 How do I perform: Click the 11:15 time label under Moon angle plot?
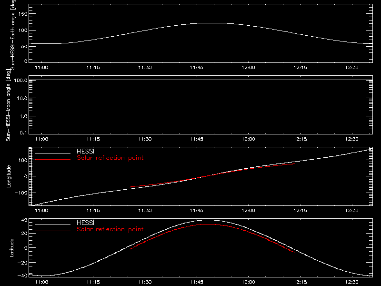click(x=93, y=139)
